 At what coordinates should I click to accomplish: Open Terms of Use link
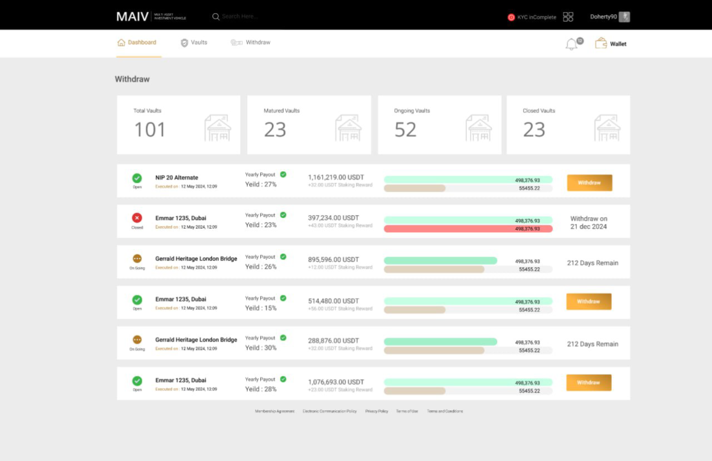tap(407, 411)
